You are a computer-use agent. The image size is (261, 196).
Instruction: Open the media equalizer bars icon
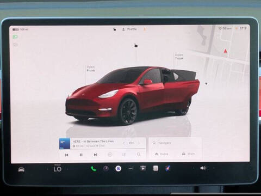[x=124, y=155]
